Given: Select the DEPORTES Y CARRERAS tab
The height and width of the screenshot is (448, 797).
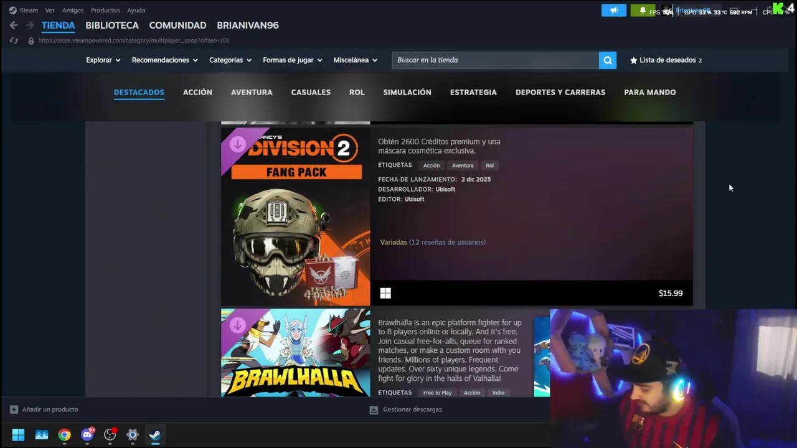Looking at the screenshot, I should [x=560, y=92].
